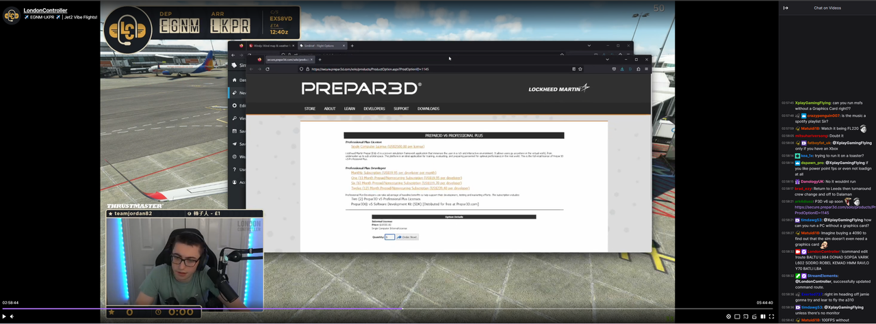The image size is (876, 324).
Task: Open video player settings gear
Action: (x=728, y=316)
